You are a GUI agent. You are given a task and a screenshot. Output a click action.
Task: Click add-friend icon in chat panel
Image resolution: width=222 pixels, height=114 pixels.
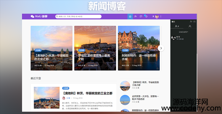[x=191, y=22]
